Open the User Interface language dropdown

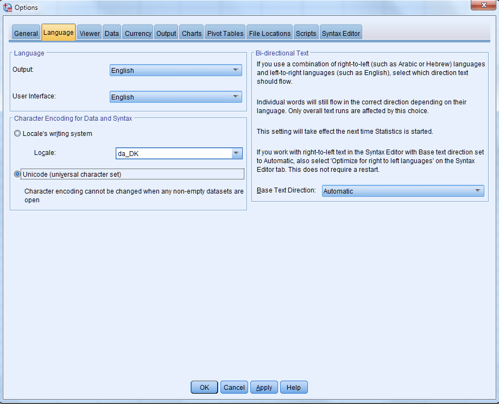click(x=175, y=97)
